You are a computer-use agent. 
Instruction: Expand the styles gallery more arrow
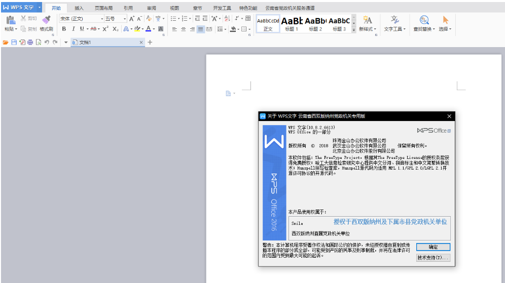click(x=353, y=29)
